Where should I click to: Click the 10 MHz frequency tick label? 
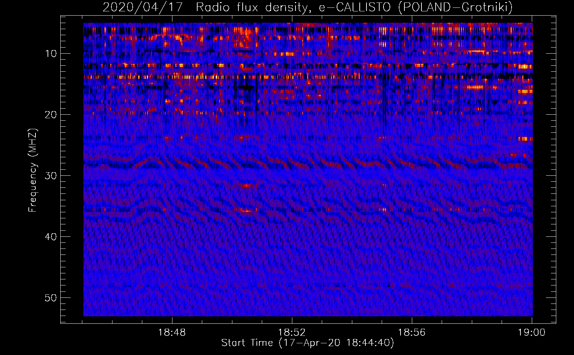[51, 54]
